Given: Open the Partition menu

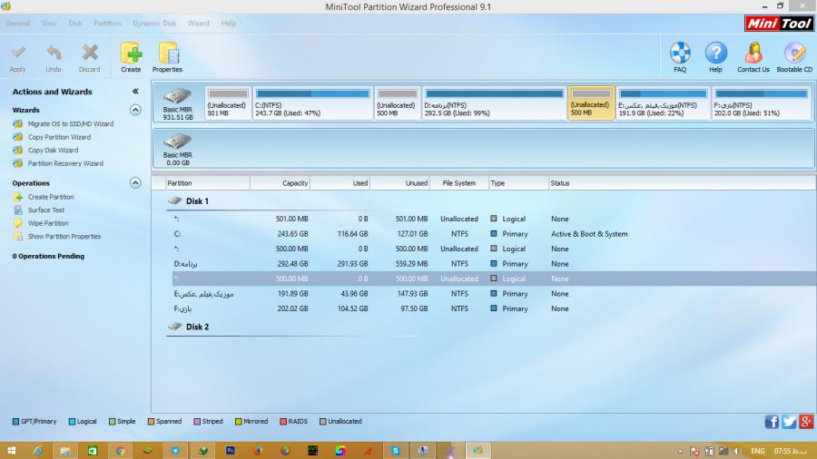Looking at the screenshot, I should pyautogui.click(x=107, y=24).
